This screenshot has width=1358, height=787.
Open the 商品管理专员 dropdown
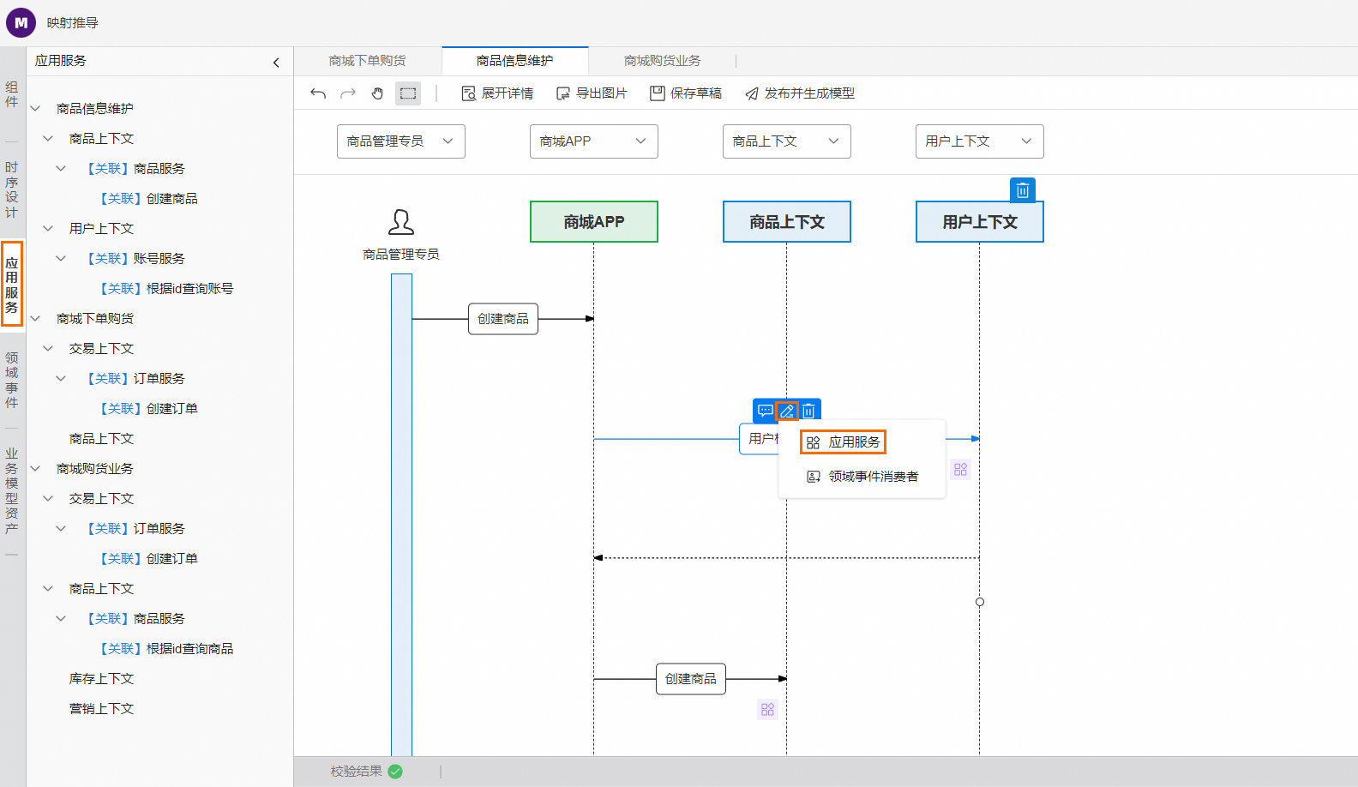(x=401, y=141)
